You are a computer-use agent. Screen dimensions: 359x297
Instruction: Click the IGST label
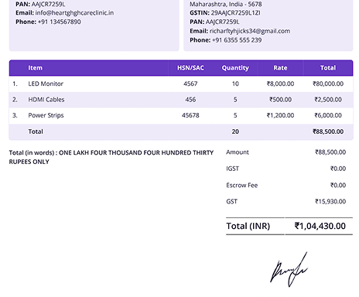(232, 169)
